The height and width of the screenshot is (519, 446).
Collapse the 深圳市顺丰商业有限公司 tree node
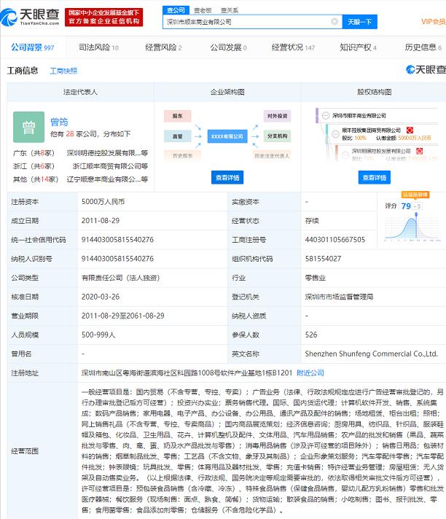[326, 115]
